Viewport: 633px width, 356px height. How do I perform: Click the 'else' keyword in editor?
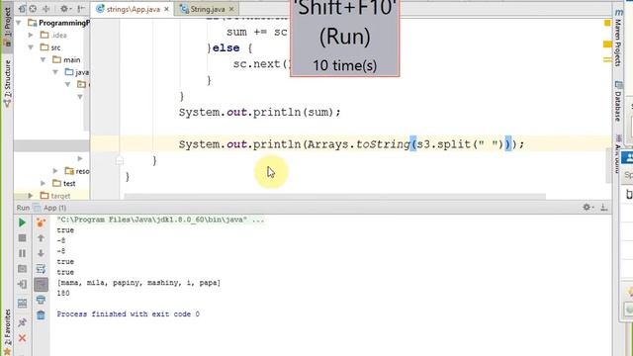click(x=226, y=48)
